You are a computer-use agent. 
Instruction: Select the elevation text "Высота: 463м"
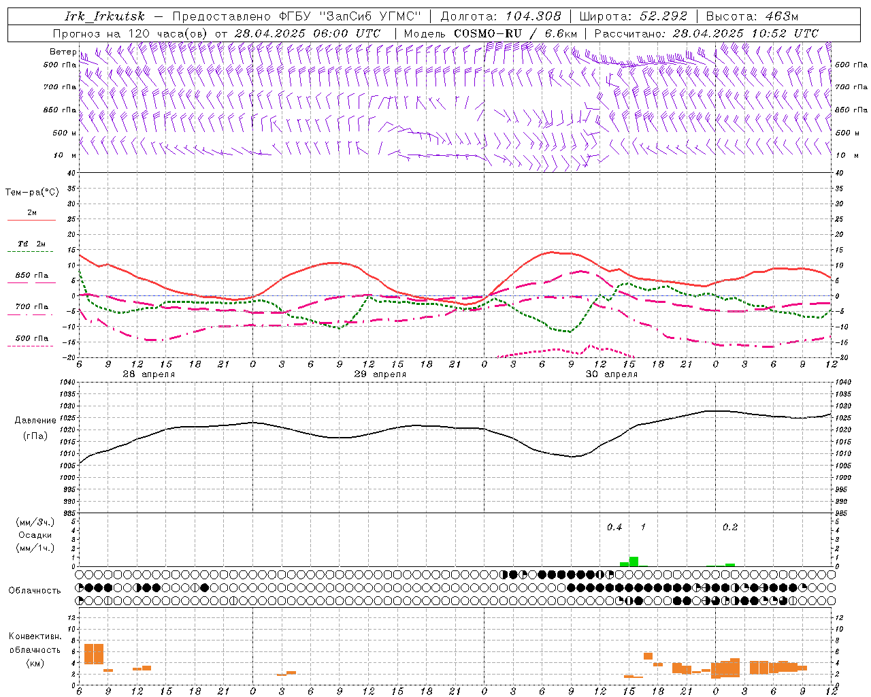click(752, 16)
